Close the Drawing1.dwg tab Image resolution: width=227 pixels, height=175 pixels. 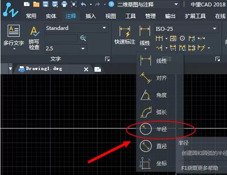click(x=86, y=70)
